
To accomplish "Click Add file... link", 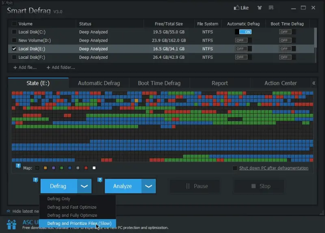I will (x=25, y=67).
